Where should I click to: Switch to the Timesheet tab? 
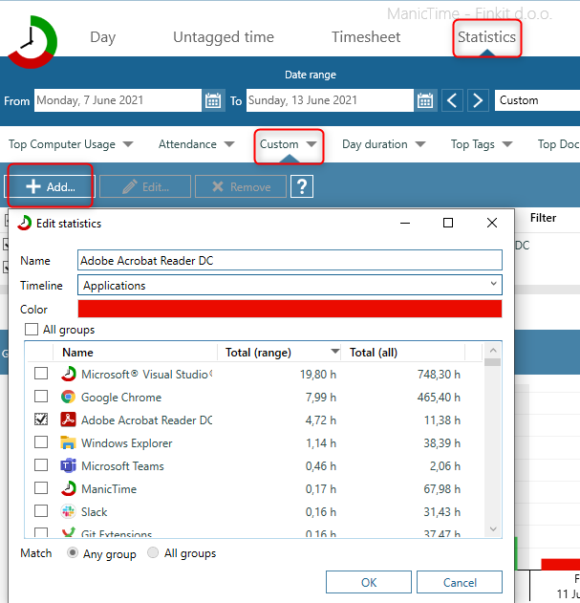click(366, 37)
